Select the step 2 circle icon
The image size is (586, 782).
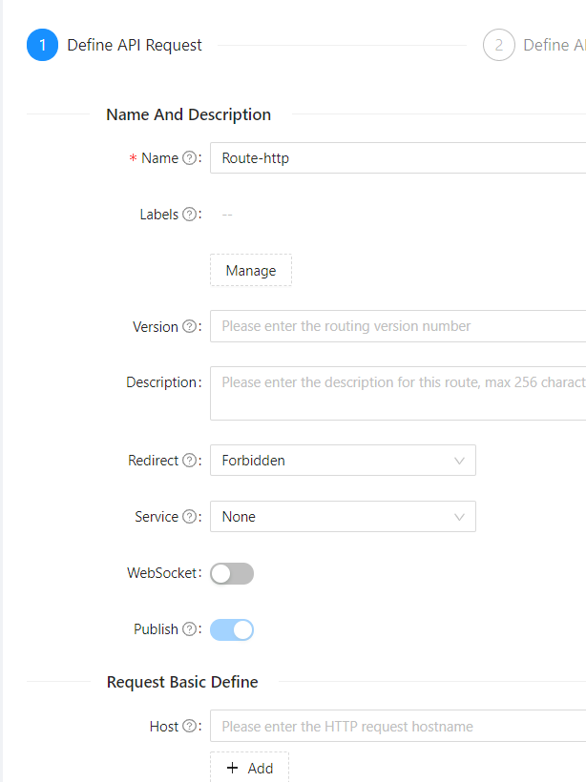(498, 45)
